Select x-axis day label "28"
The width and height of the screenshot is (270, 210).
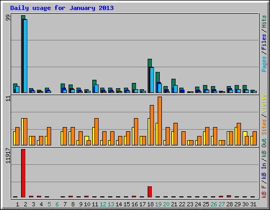[229, 204]
